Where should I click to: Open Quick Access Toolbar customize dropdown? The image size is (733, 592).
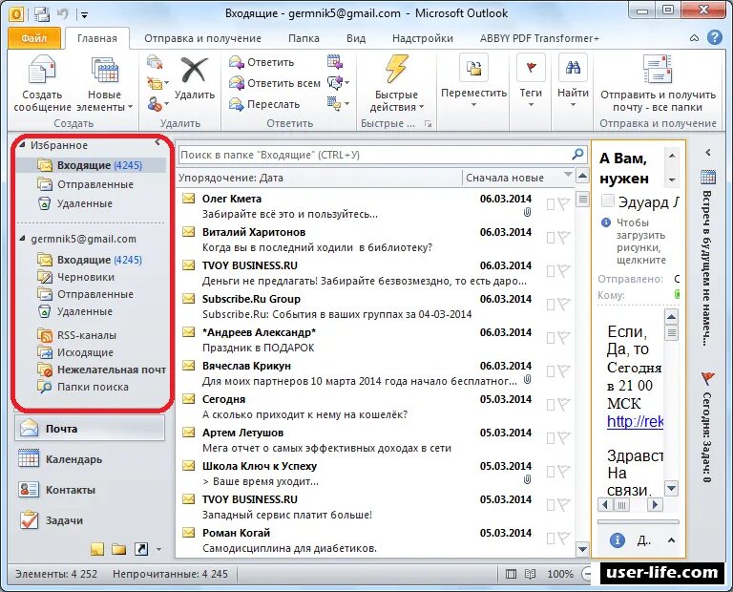pos(84,15)
